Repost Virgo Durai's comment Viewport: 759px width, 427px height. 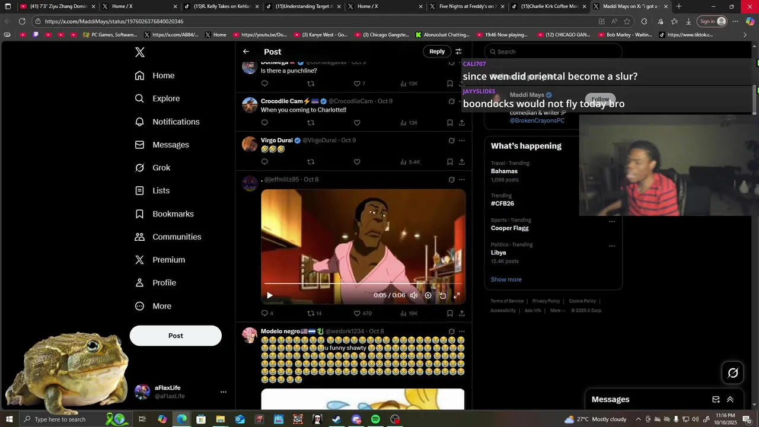(x=311, y=162)
